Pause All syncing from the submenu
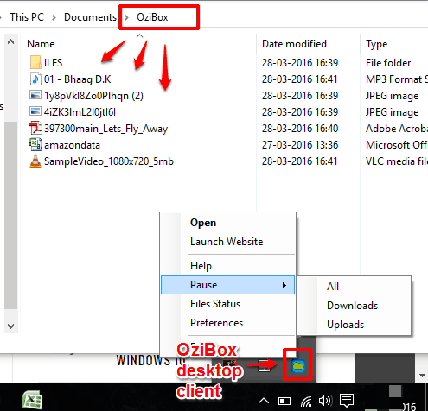The height and width of the screenshot is (411, 428). (333, 287)
